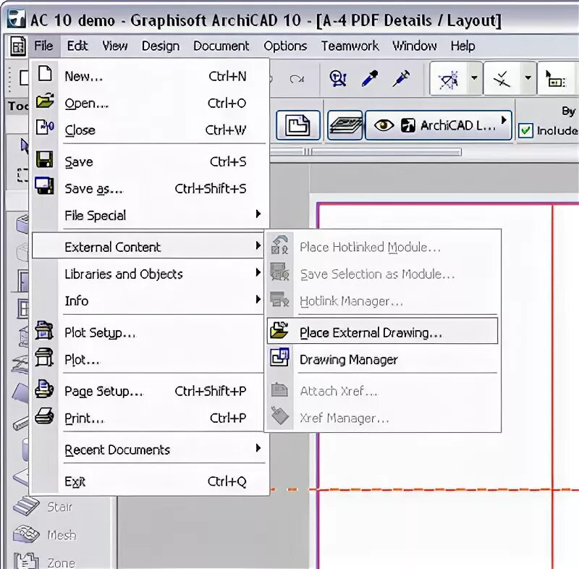Click the snap intersection toolbar button
This screenshot has width=579, height=569.
coord(502,78)
